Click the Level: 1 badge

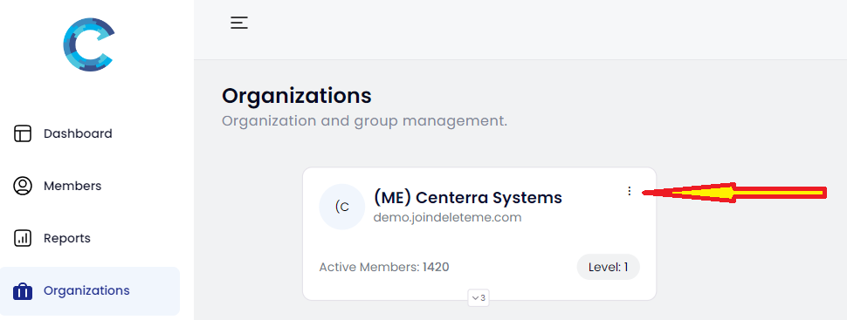pos(609,267)
